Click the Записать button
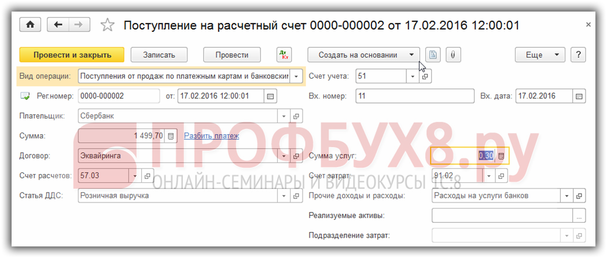The height and width of the screenshot is (258, 607). click(x=159, y=55)
